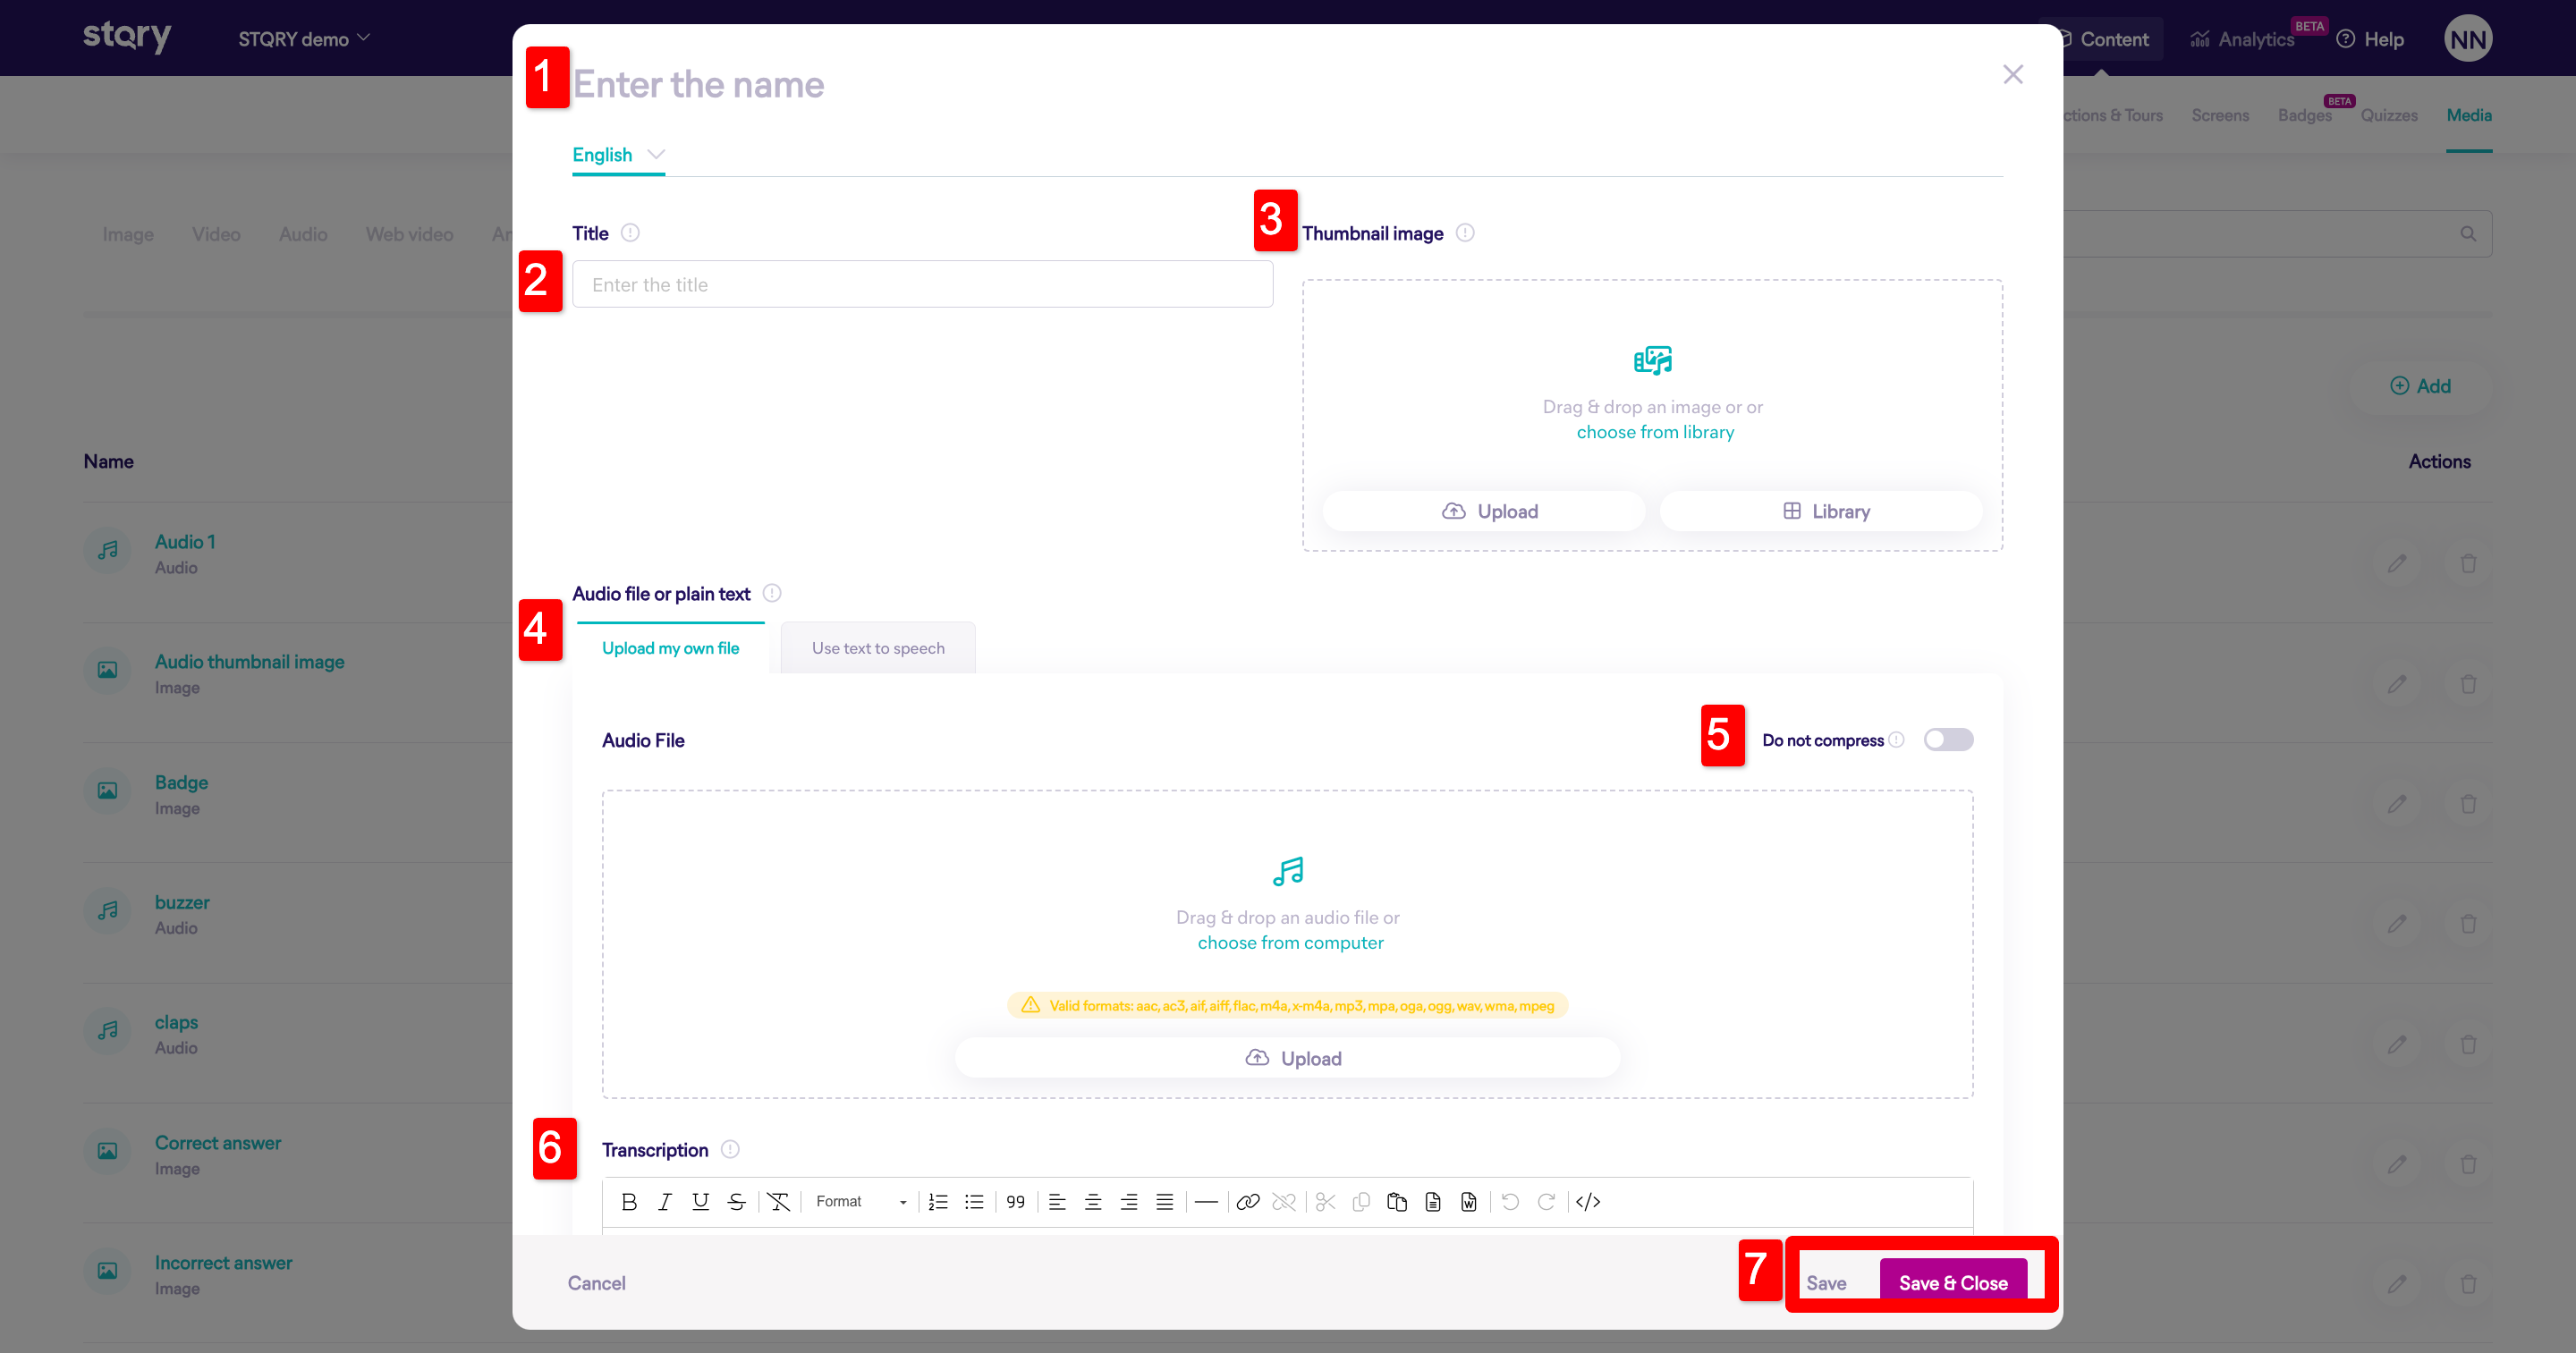The height and width of the screenshot is (1353, 2576).
Task: Click Paste from Word icon
Action: 1468,1202
